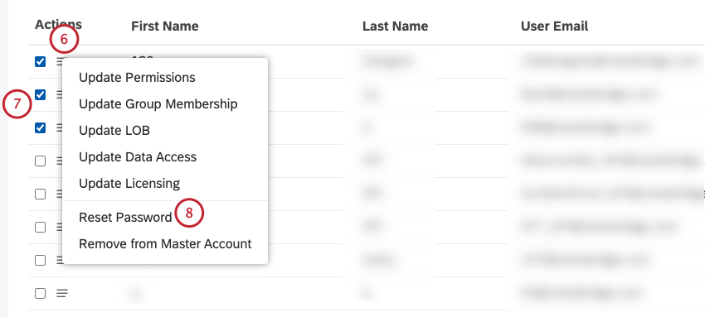
Task: Choose Update Data Access option
Action: pyautogui.click(x=138, y=157)
